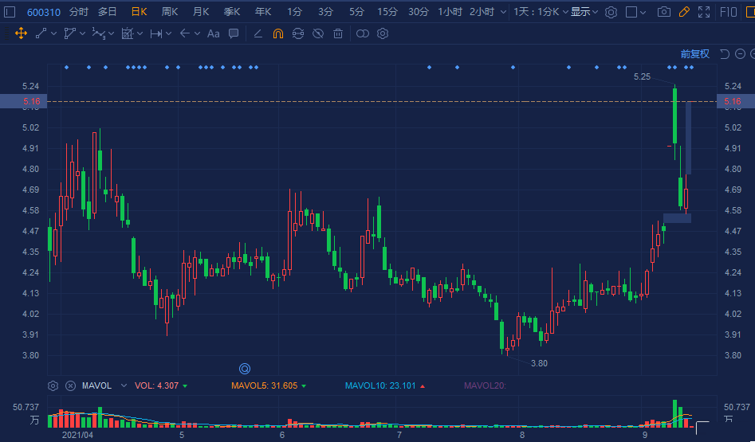
Task: Click the 前复权 adjustment link
Action: 695,54
